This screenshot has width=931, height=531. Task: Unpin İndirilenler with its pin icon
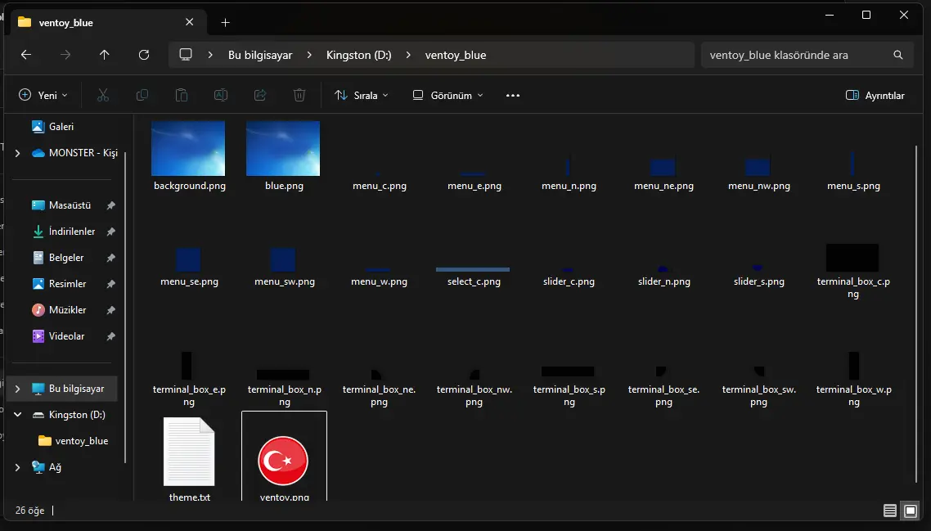click(x=110, y=232)
